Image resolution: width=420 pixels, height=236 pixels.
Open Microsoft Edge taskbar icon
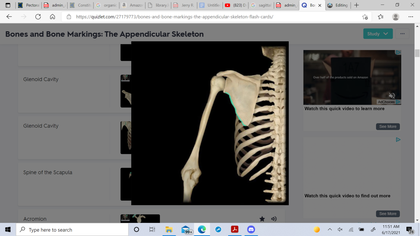click(x=202, y=230)
